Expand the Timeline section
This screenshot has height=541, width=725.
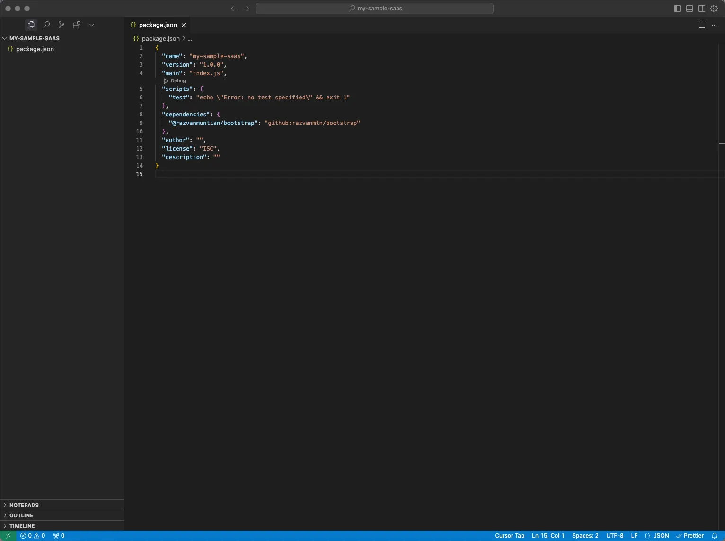coord(22,526)
